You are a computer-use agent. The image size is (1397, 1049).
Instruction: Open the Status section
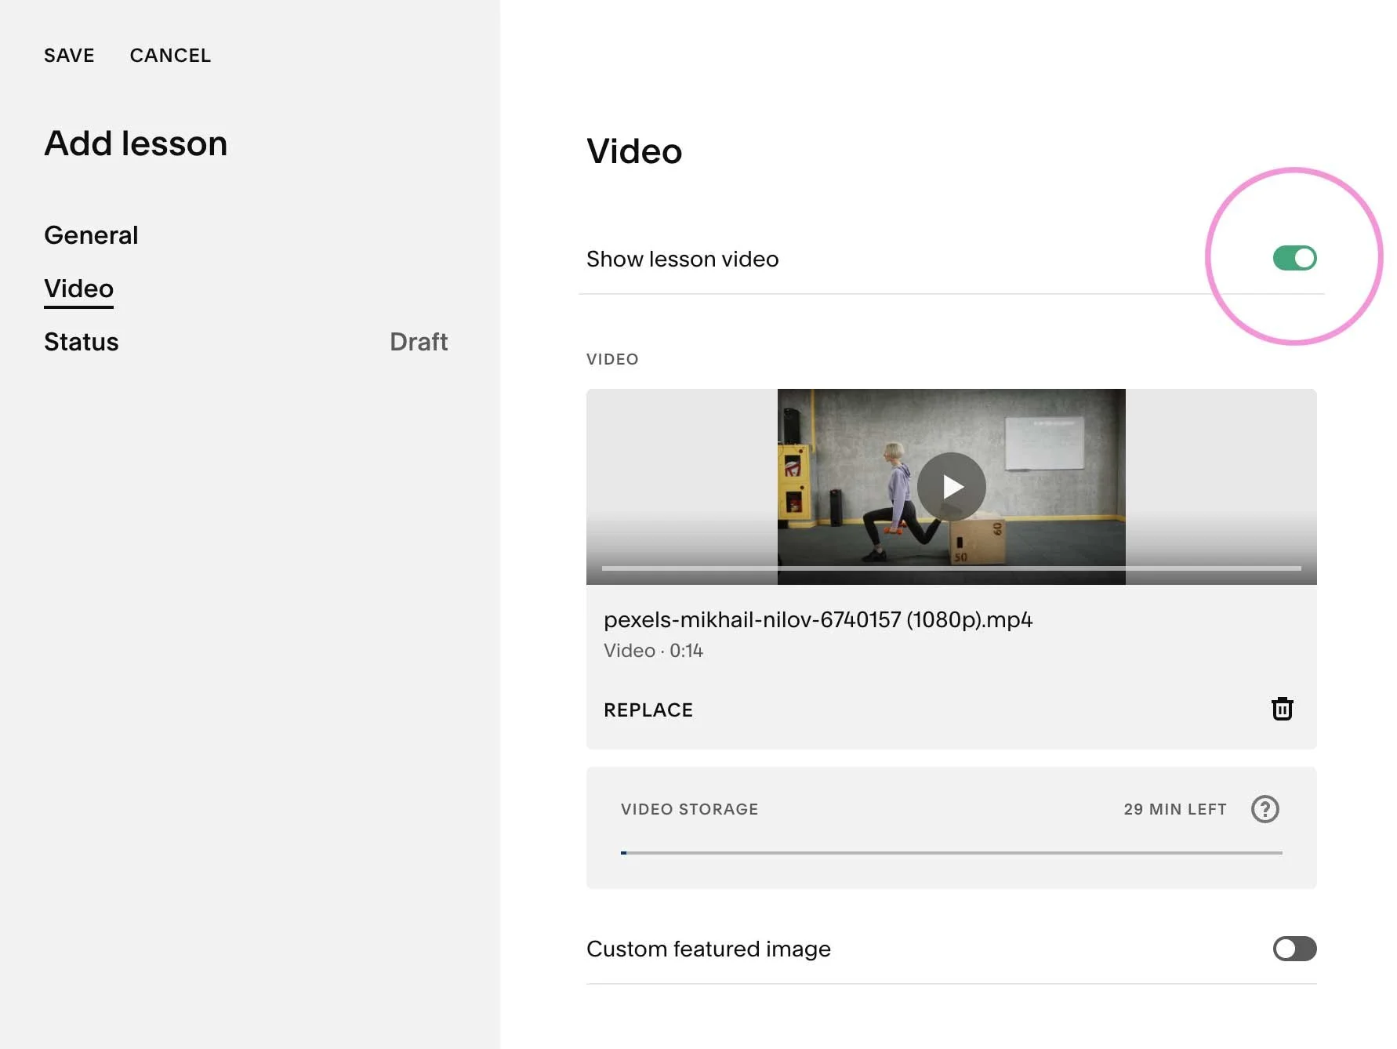[81, 342]
